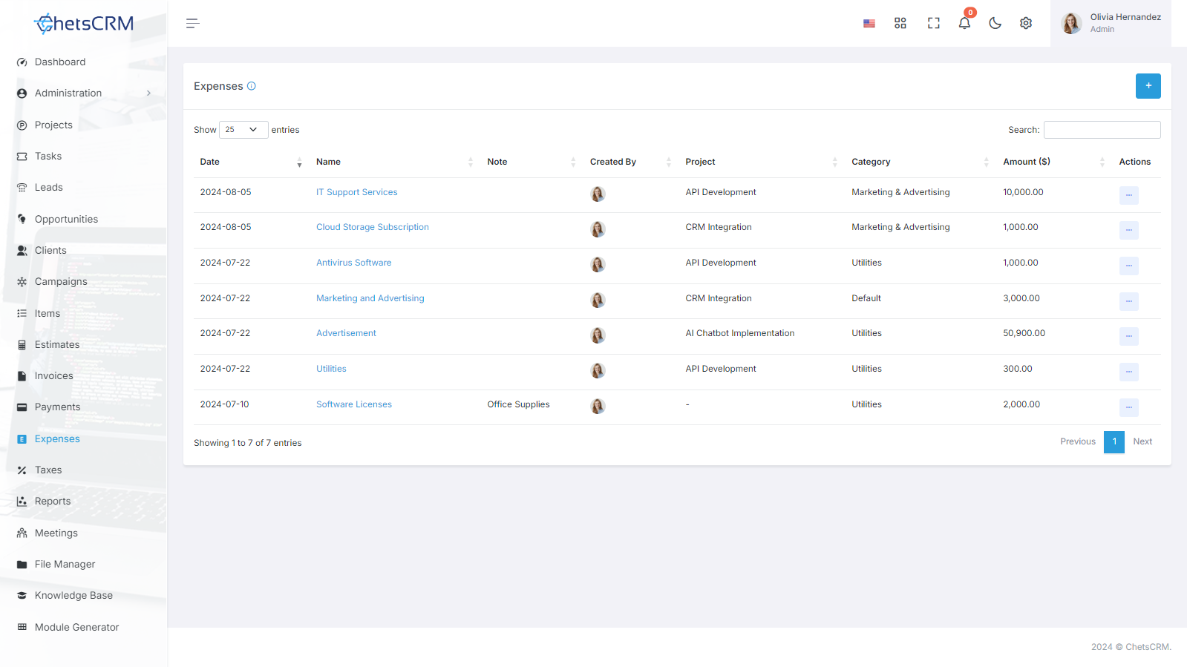Switch to dark mode moon icon
The image size is (1187, 667).
pyautogui.click(x=995, y=24)
